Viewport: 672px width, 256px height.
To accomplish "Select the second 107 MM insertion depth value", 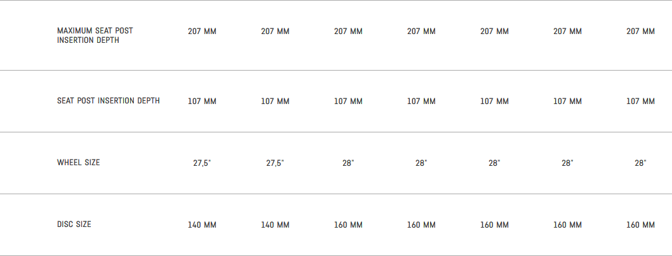I will tap(275, 101).
